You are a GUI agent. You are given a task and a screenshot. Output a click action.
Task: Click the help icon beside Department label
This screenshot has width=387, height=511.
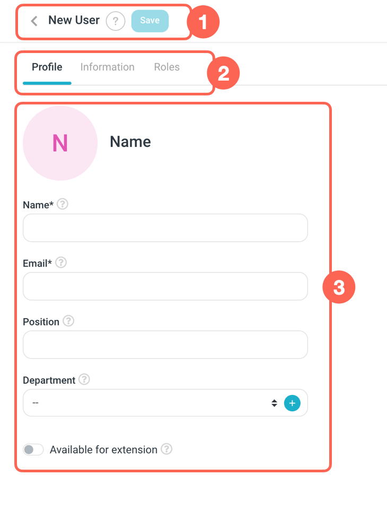click(84, 379)
